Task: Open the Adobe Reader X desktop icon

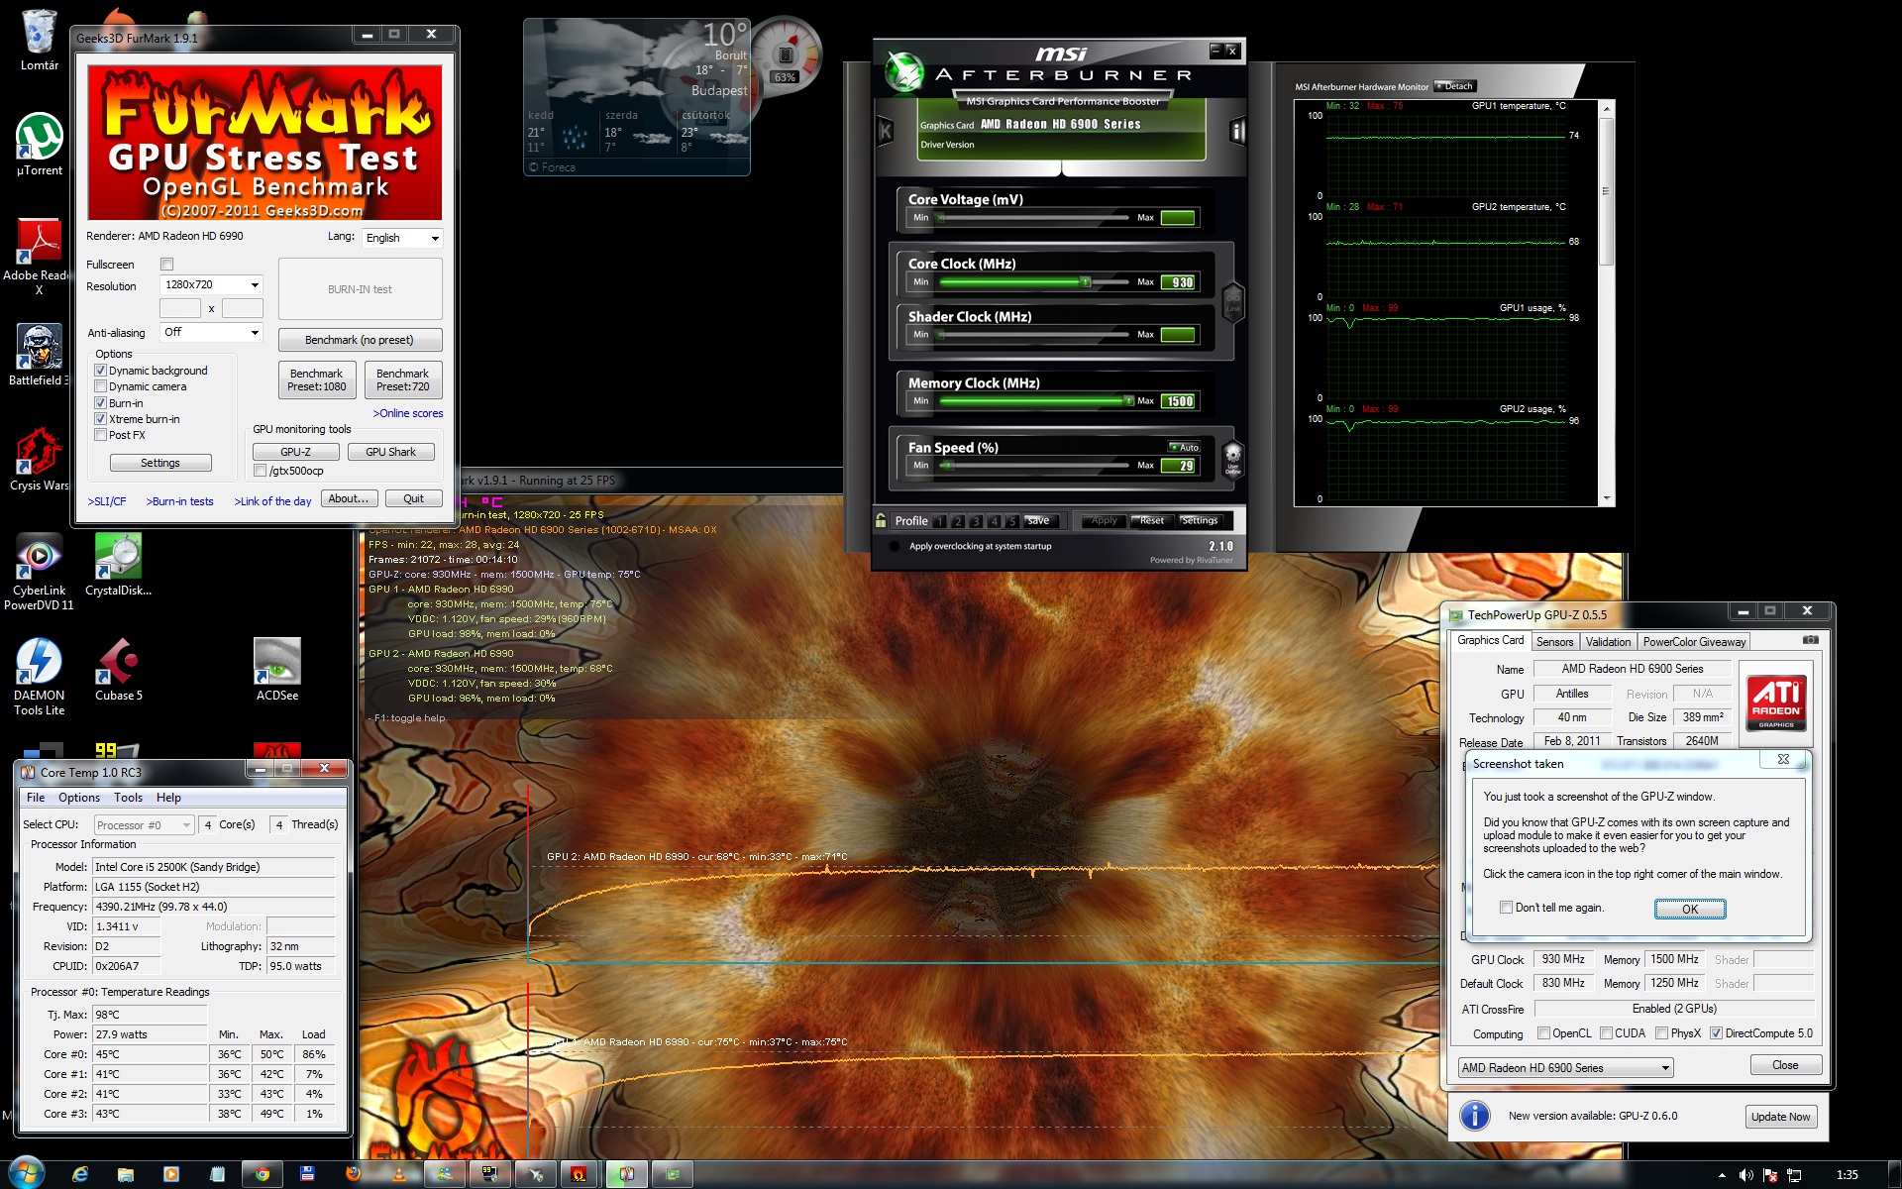Action: [x=39, y=256]
